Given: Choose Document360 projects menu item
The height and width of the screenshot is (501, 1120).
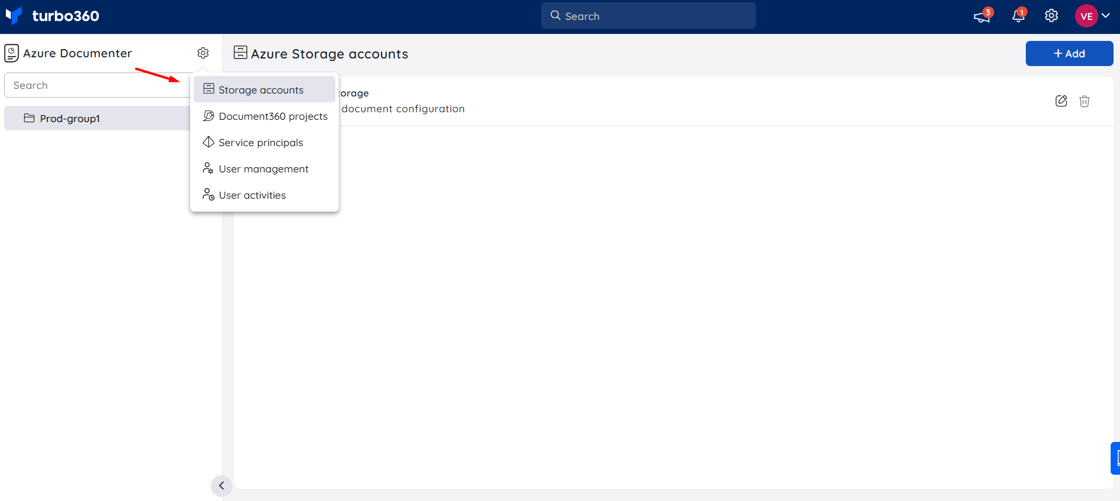Looking at the screenshot, I should click(264, 116).
